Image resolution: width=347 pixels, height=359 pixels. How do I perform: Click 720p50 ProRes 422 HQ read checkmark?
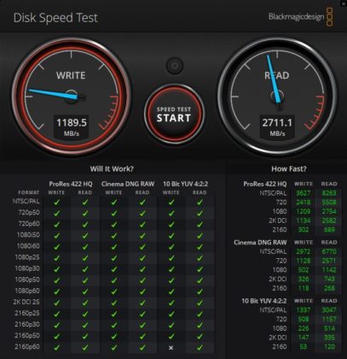pyautogui.click(x=85, y=214)
